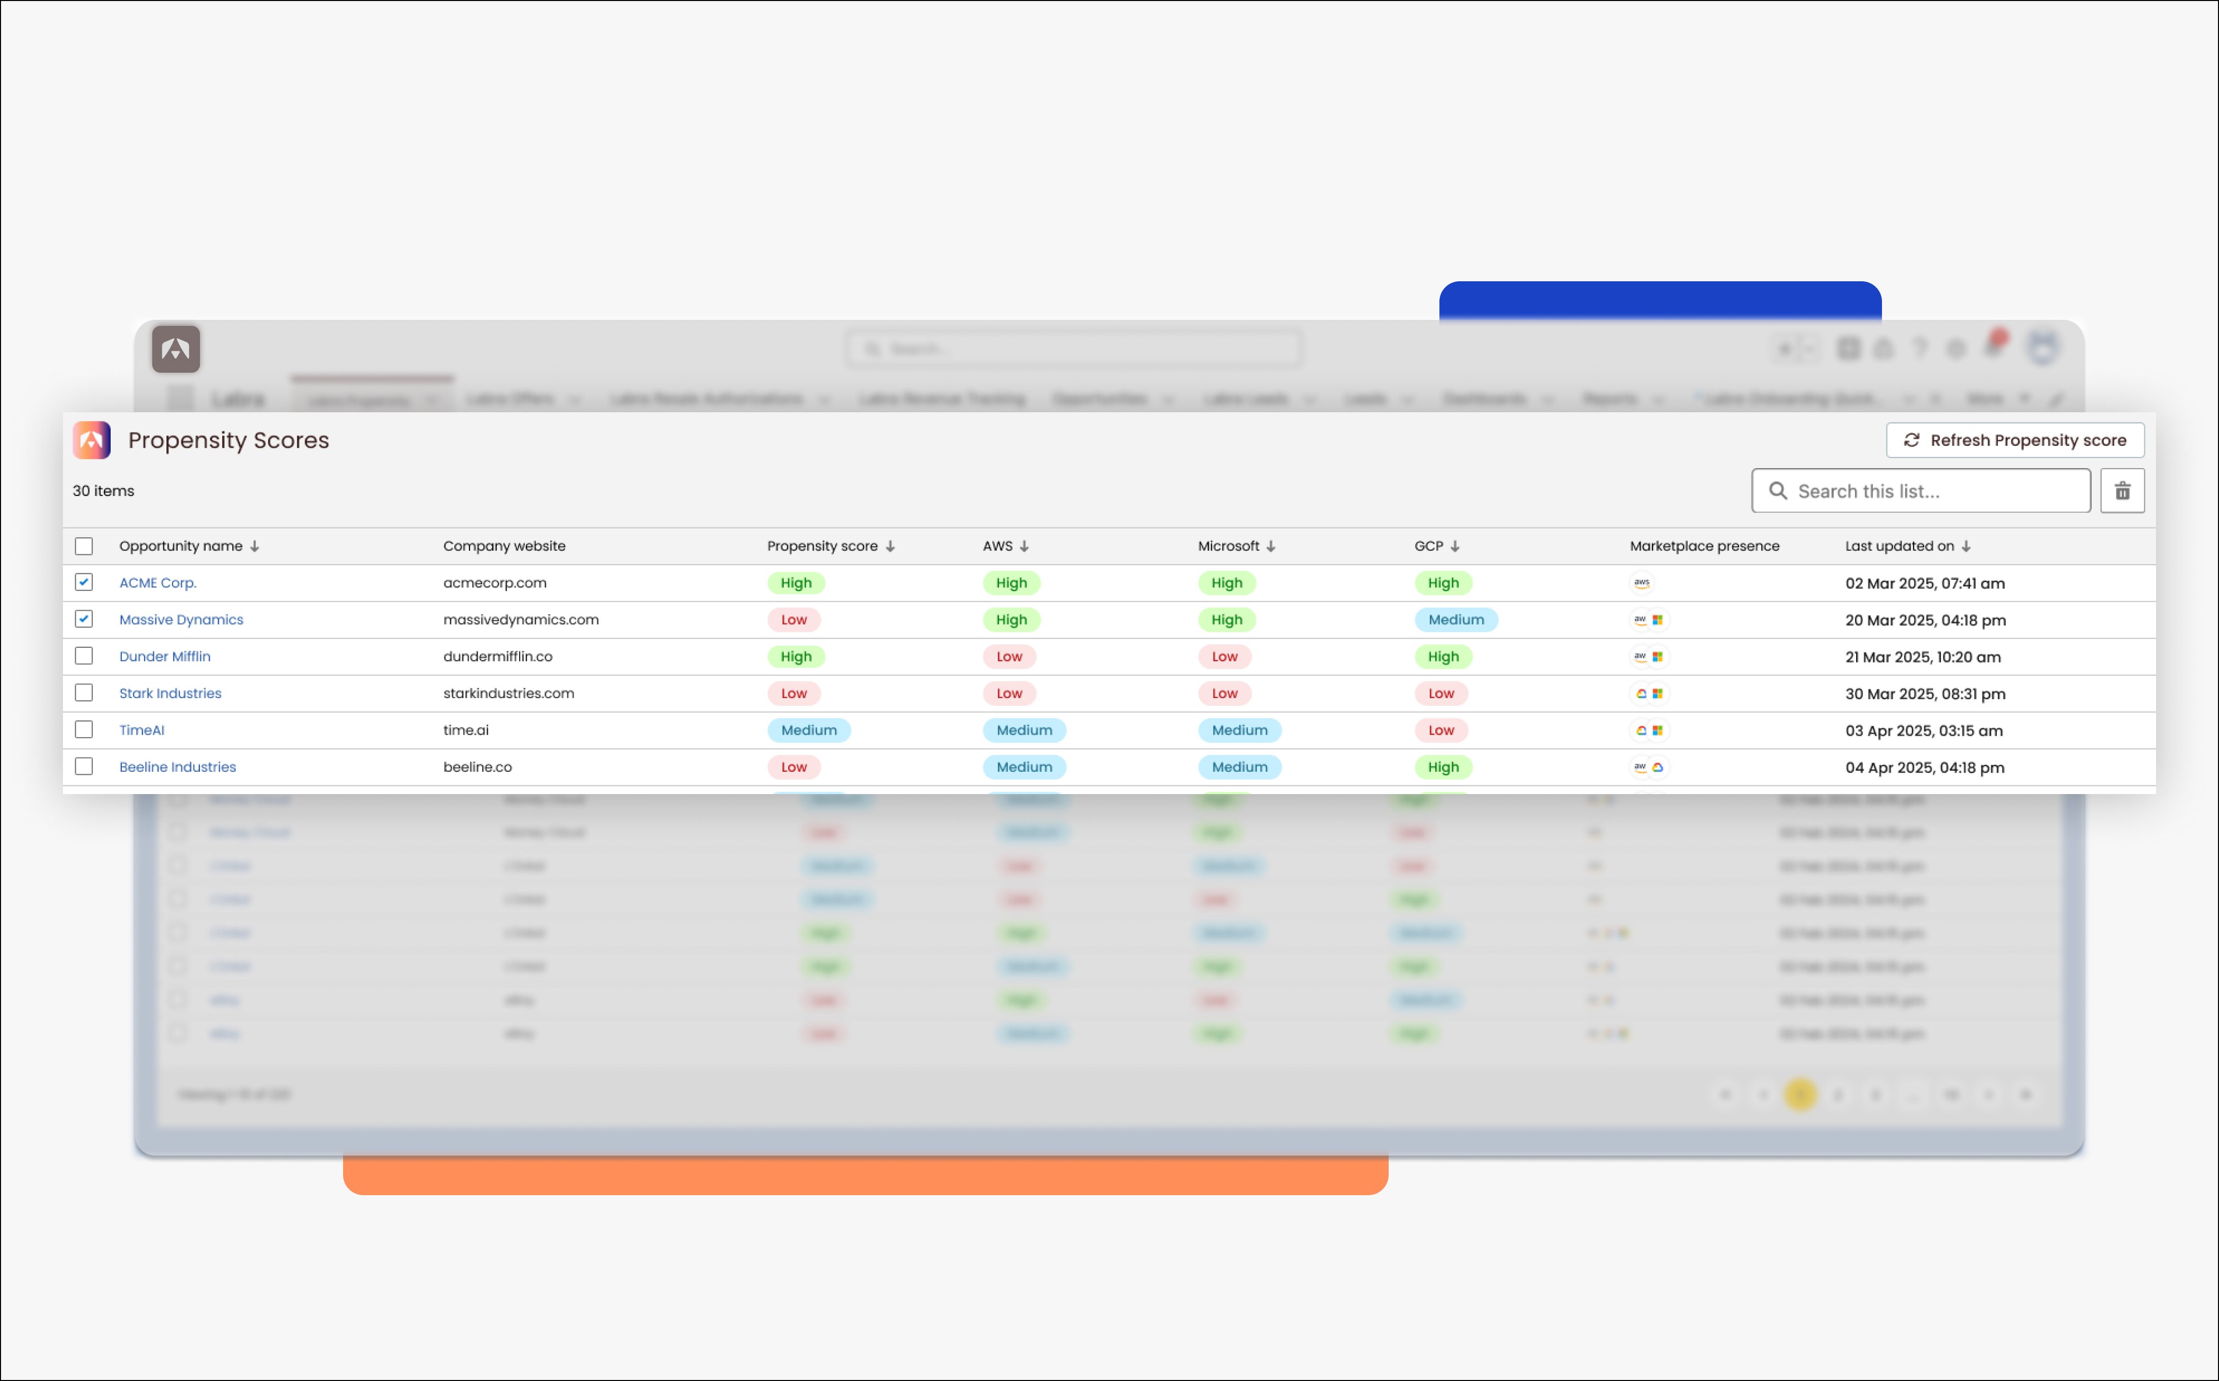Uncheck the ACME Corp. row checkbox

(84, 583)
